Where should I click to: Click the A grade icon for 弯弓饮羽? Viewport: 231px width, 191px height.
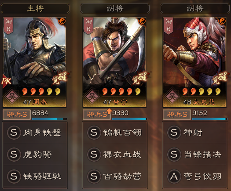coord(174,176)
